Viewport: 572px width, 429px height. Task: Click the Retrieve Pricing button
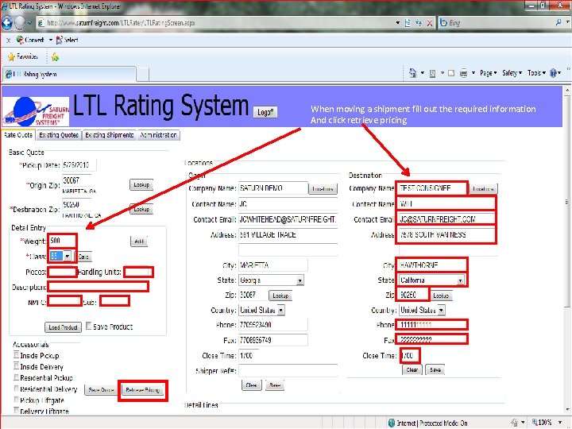click(143, 390)
